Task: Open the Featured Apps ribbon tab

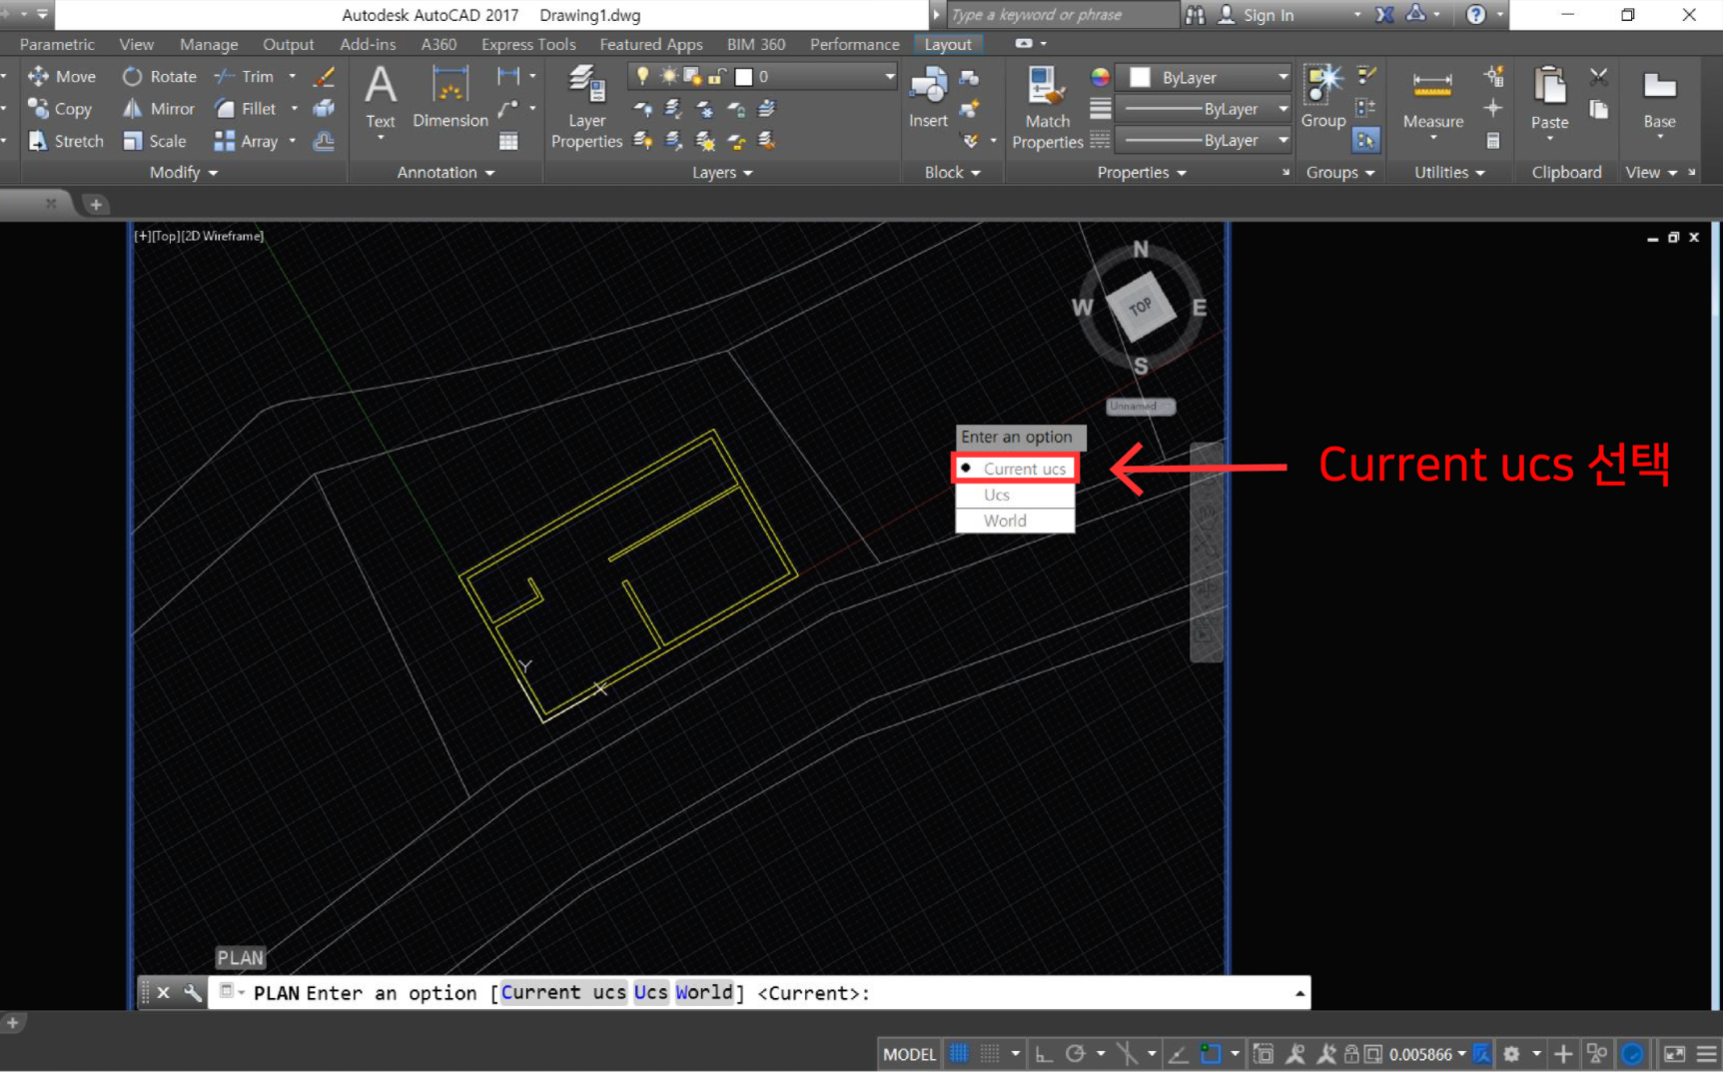Action: click(650, 44)
